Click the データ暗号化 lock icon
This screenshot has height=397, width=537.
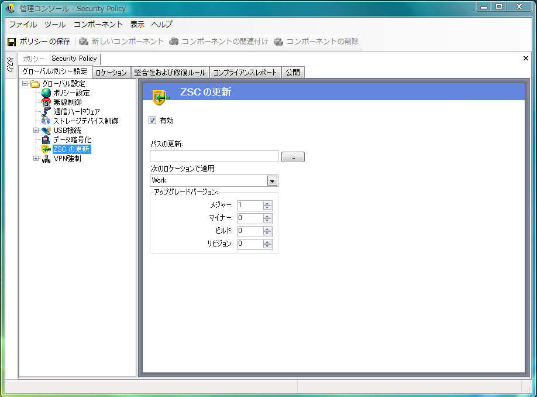coord(46,139)
